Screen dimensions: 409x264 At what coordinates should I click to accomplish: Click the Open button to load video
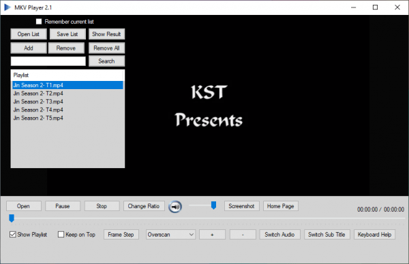pyautogui.click(x=23, y=206)
